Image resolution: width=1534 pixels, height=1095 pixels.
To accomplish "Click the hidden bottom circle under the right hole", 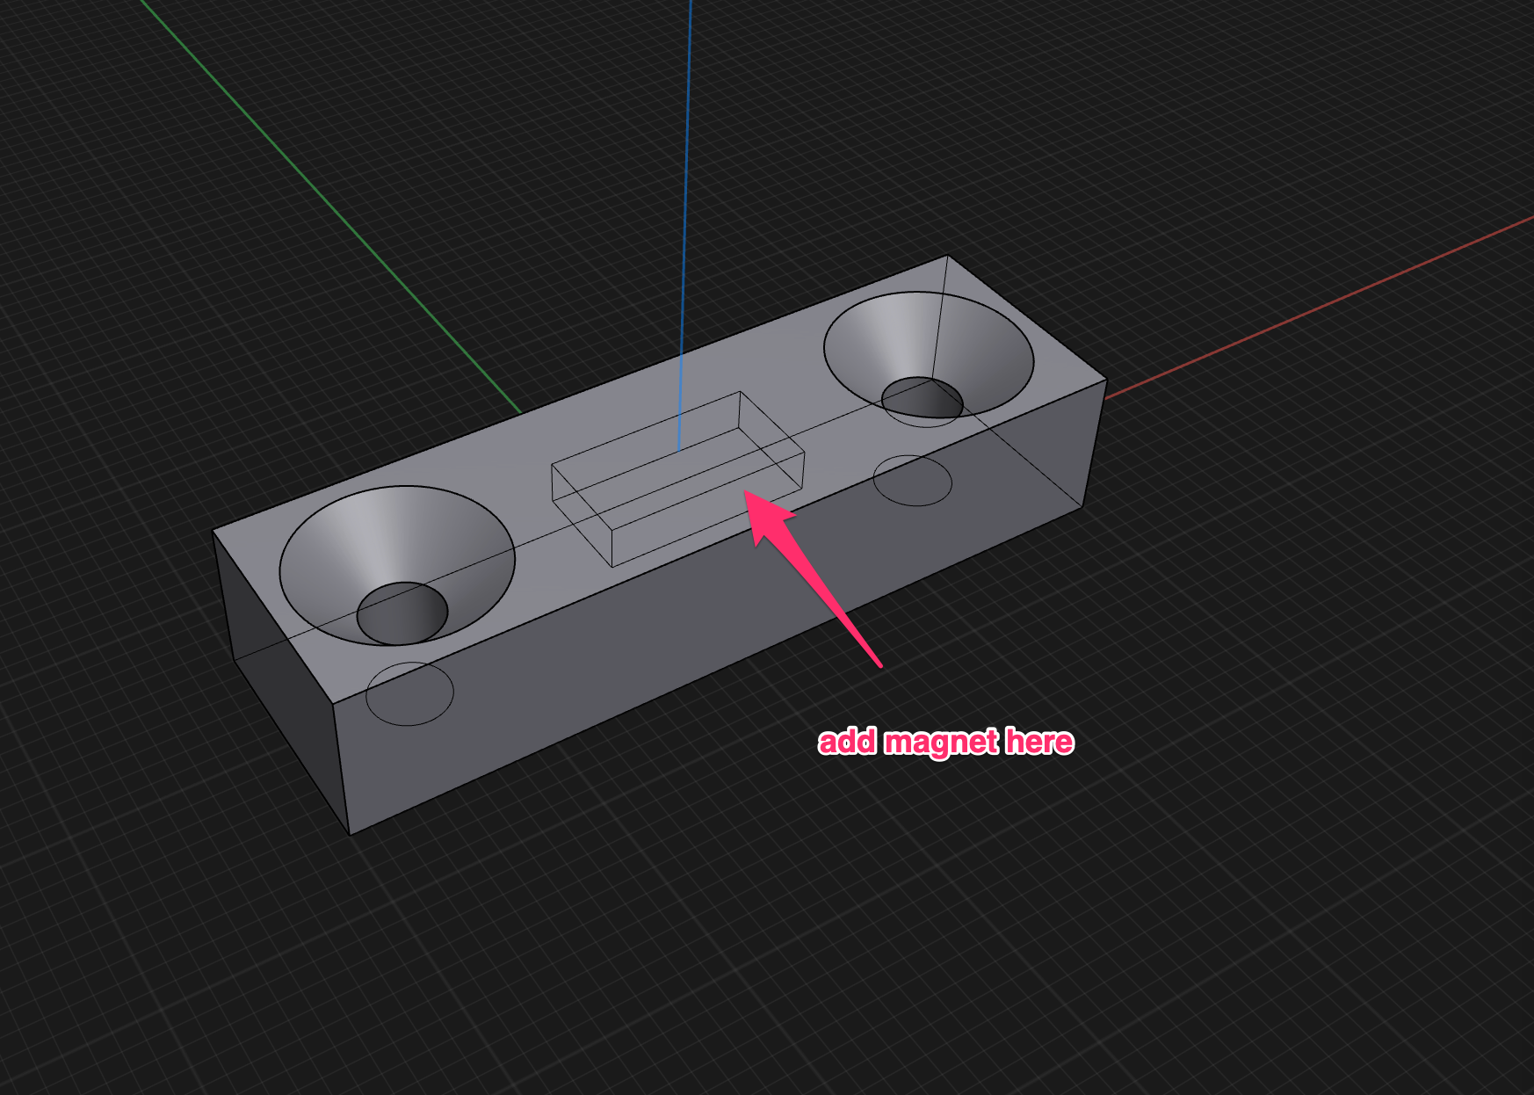I will pos(913,481).
